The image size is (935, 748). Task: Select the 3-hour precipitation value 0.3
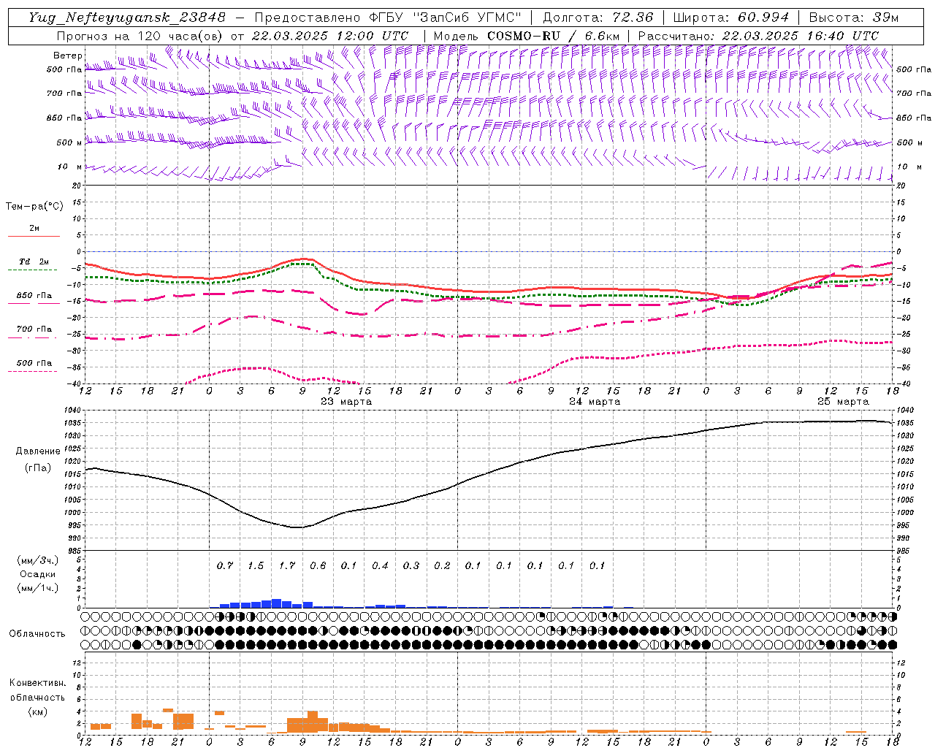click(x=411, y=566)
